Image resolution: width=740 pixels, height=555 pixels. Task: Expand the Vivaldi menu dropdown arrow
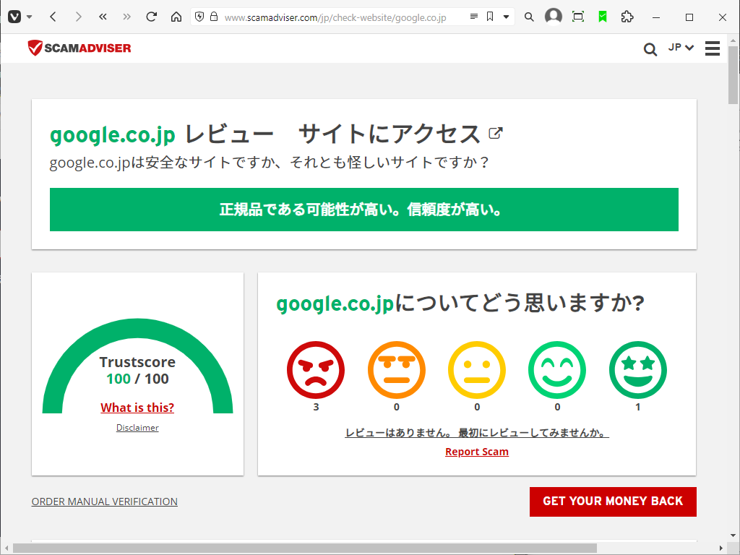29,17
